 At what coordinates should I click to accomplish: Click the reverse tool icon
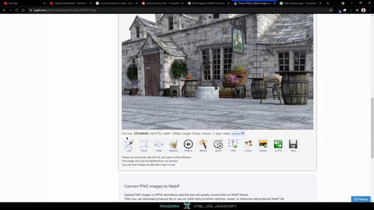coord(188,146)
